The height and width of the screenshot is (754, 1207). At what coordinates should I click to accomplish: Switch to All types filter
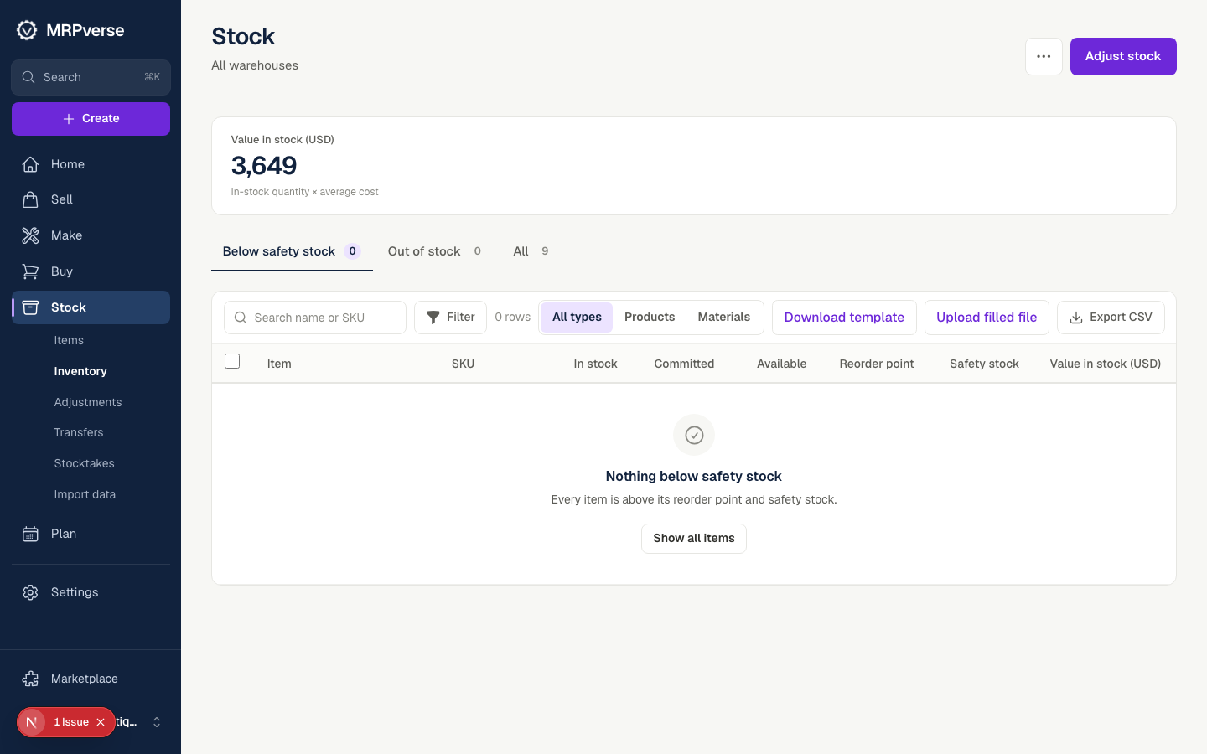point(577,318)
